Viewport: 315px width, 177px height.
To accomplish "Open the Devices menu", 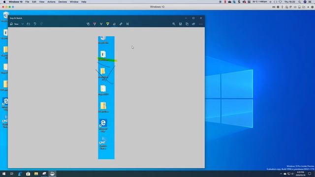I will pos(63,2).
